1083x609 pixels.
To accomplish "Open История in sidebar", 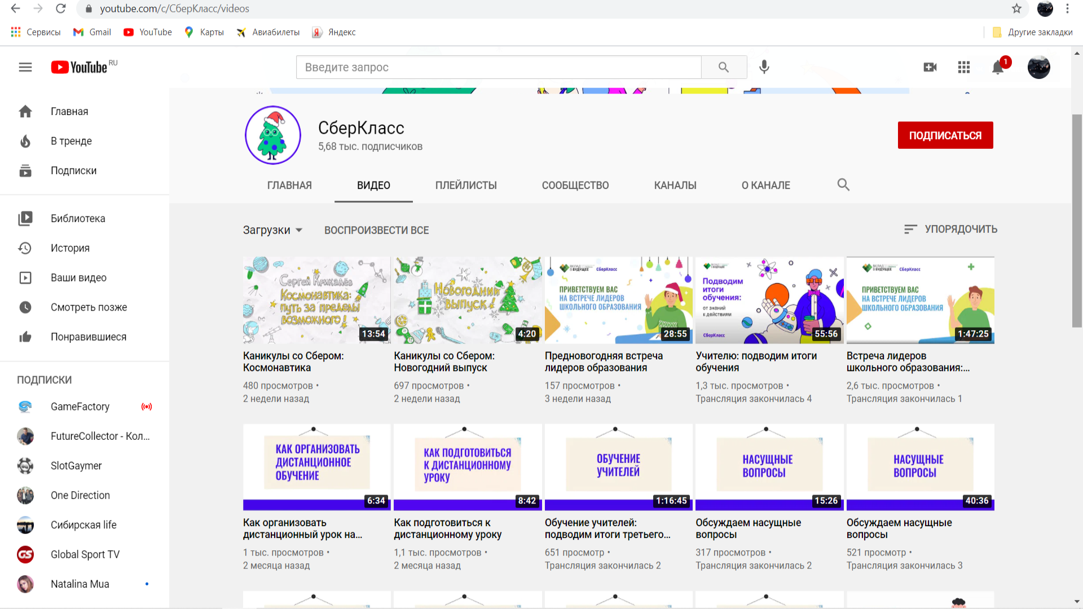I will [x=85, y=248].
